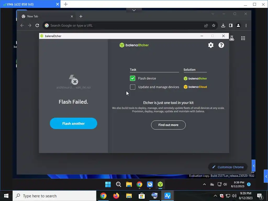Open host notification center icon
The height and width of the screenshot is (201, 268).
point(260,196)
